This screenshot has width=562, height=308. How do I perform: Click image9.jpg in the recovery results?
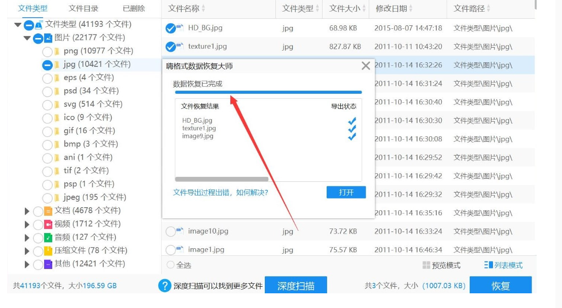197,136
